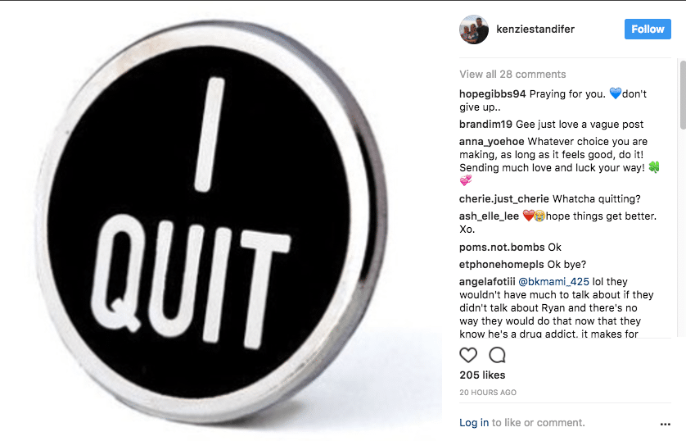Open the comment speech bubble icon
This screenshot has width=686, height=441.
point(497,355)
